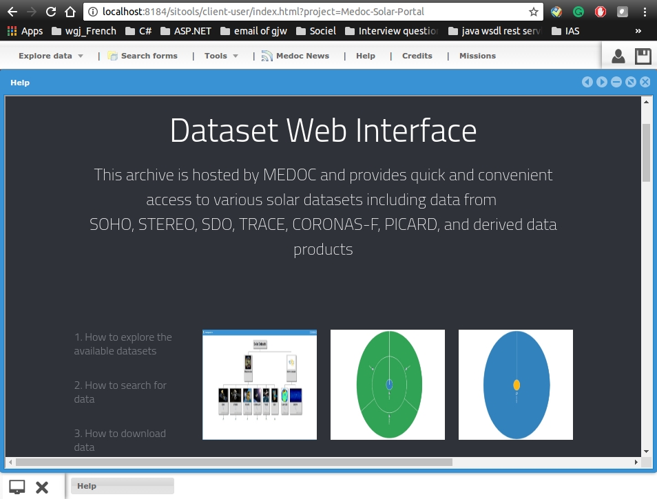Viewport: 657px width, 499px height.
Task: Go to next window with right arrow
Action: (x=602, y=82)
